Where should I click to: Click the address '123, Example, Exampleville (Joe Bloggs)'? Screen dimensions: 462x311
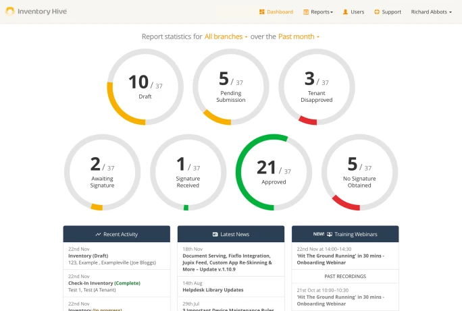tap(112, 262)
